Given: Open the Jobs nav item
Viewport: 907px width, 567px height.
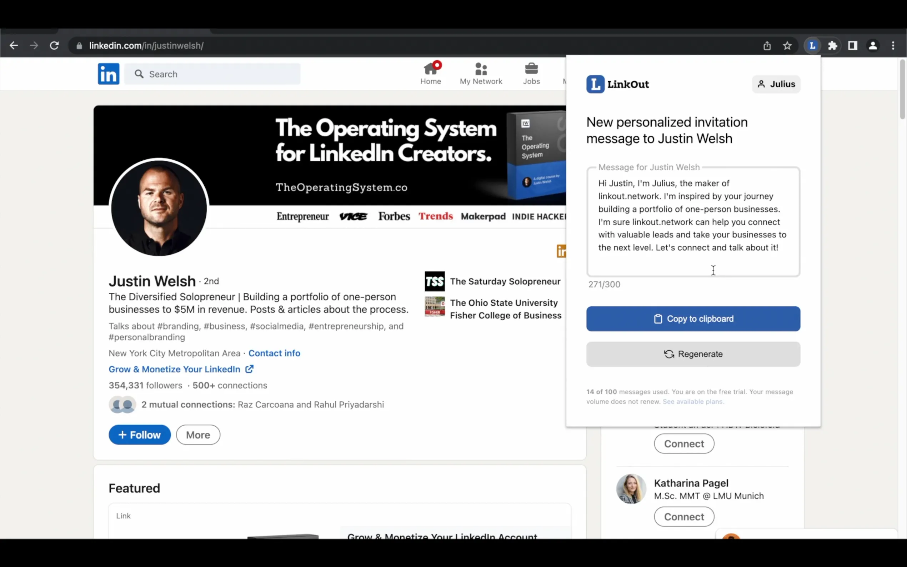Looking at the screenshot, I should point(531,74).
